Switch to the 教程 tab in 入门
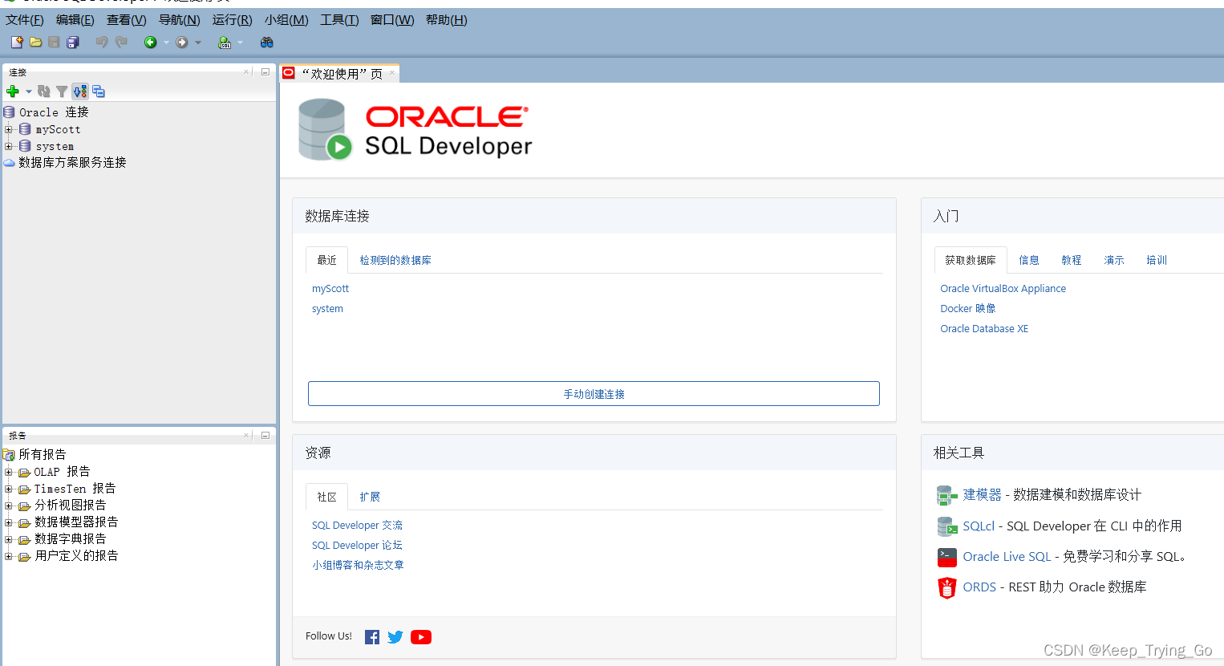This screenshot has height=666, width=1224. tap(1072, 261)
